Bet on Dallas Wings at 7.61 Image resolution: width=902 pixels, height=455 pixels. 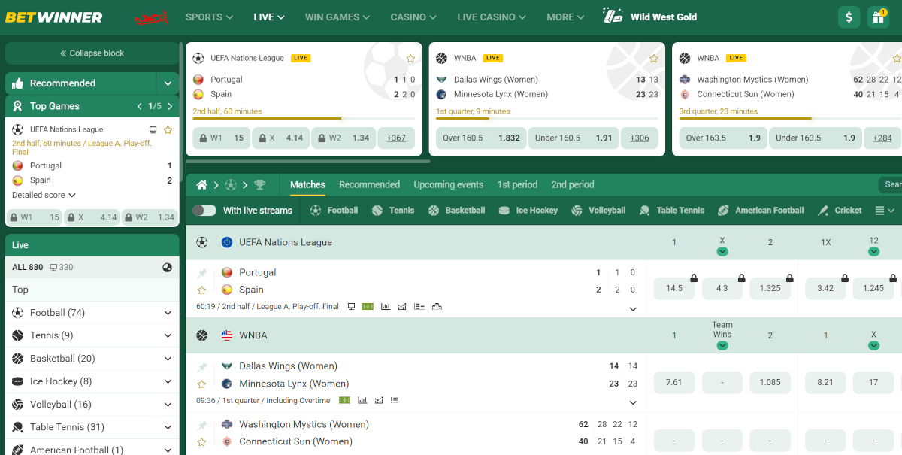(x=674, y=382)
